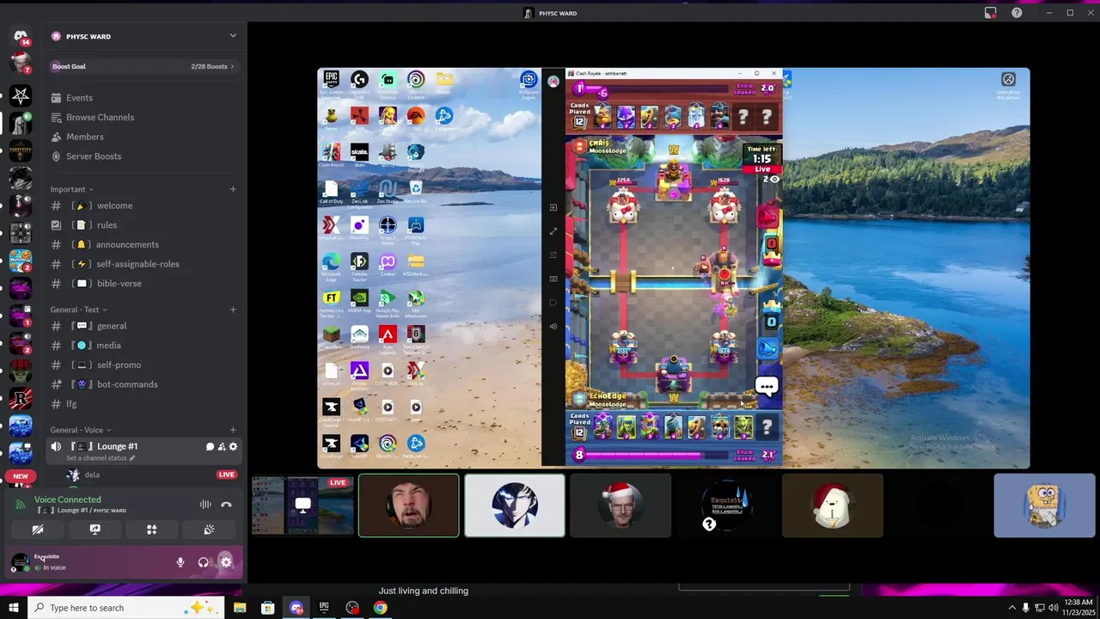Image resolution: width=1100 pixels, height=619 pixels.
Task: Select the Exquisite avatar participant tile
Action: tap(726, 506)
